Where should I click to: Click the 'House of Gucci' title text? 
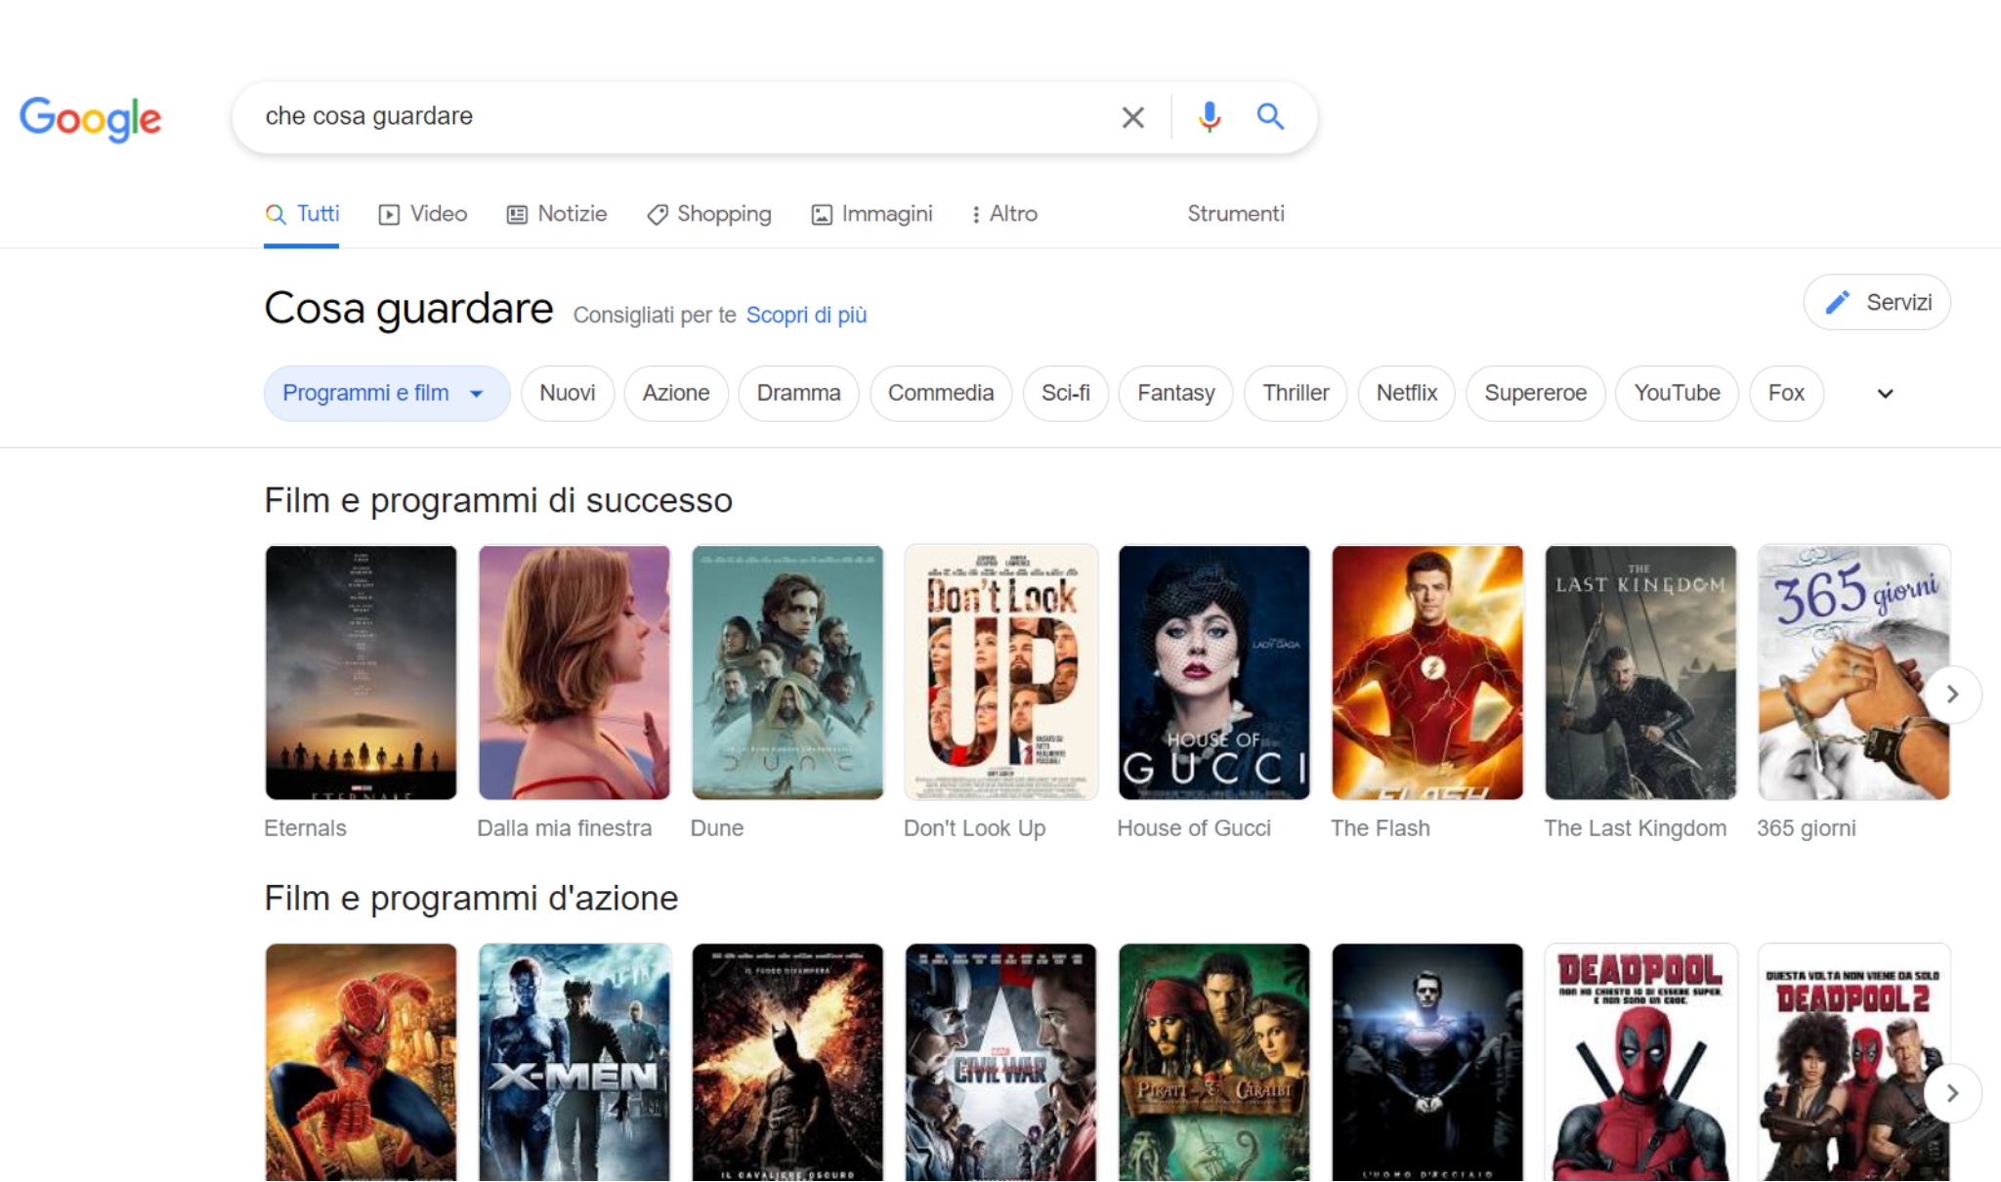point(1194,828)
